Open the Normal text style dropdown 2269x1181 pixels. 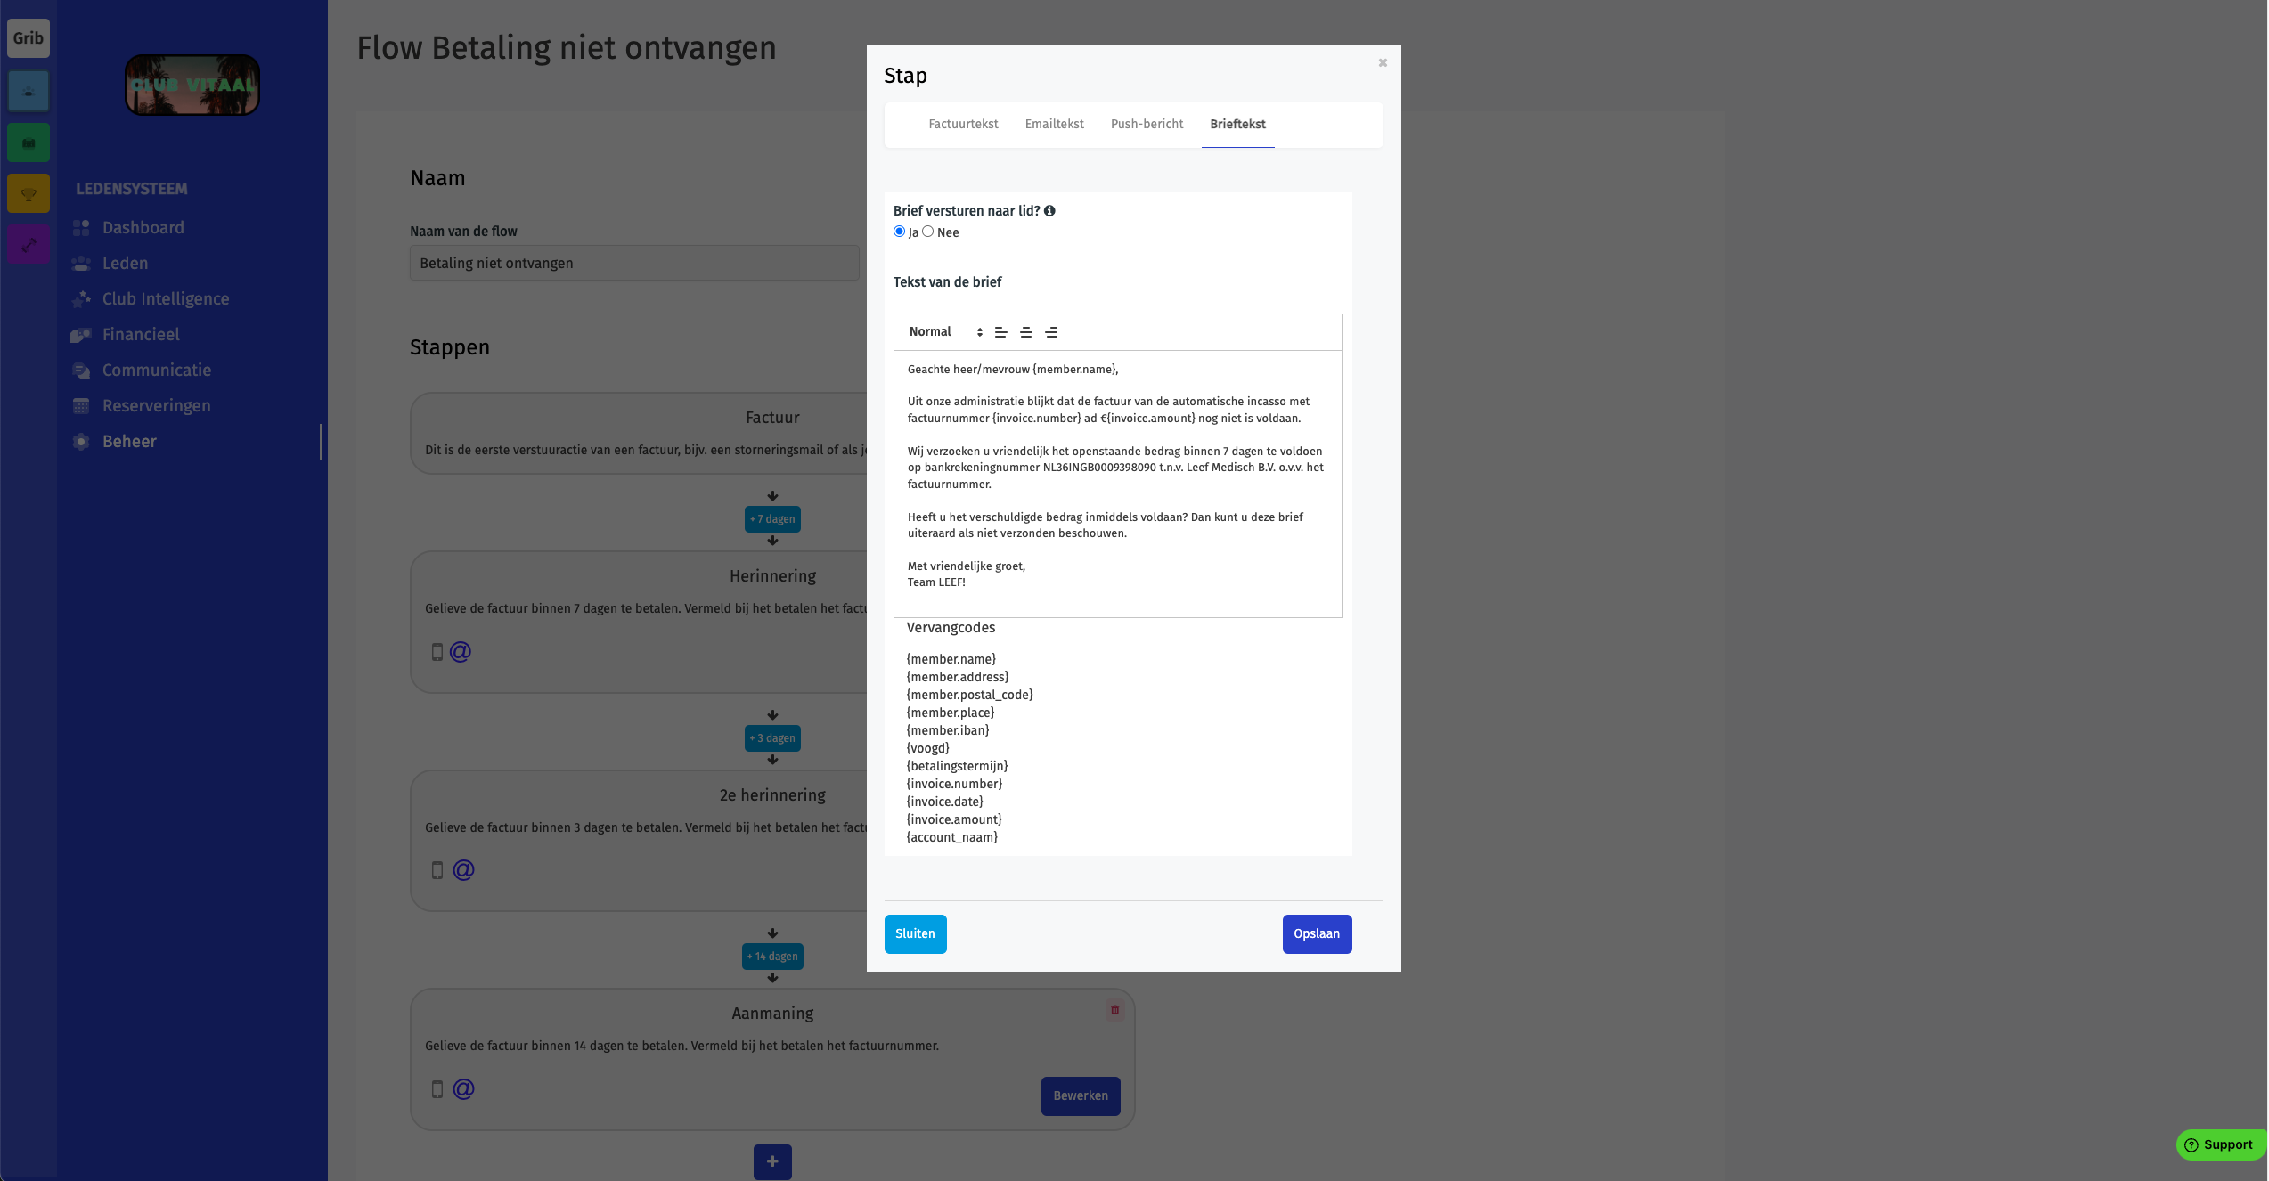[945, 332]
